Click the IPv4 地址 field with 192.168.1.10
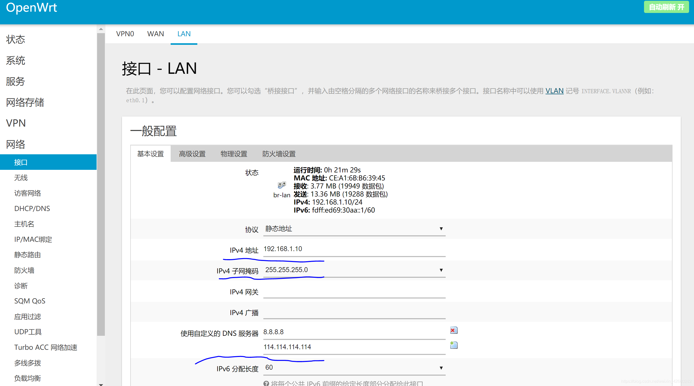Screen dimensions: 694x386 (354, 249)
